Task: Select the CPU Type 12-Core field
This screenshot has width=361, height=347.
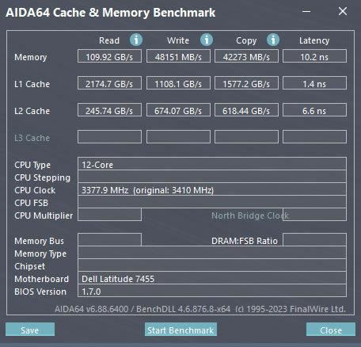Action: (212, 164)
